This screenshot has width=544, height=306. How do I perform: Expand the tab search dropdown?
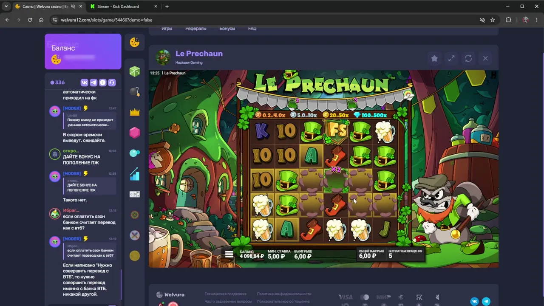[x=6, y=6]
